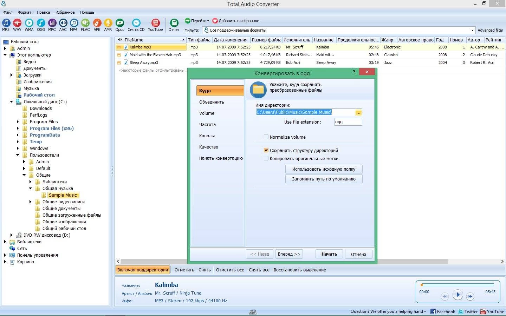This screenshot has height=316, width=506.
Task: Select MP4 output format icon
Action: [x=74, y=25]
